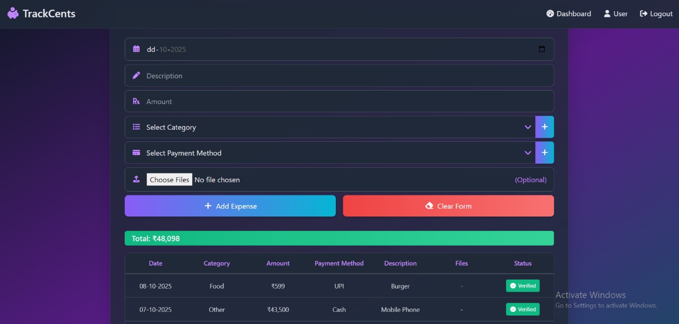
Task: Click the Clear Form button
Action: click(448, 206)
